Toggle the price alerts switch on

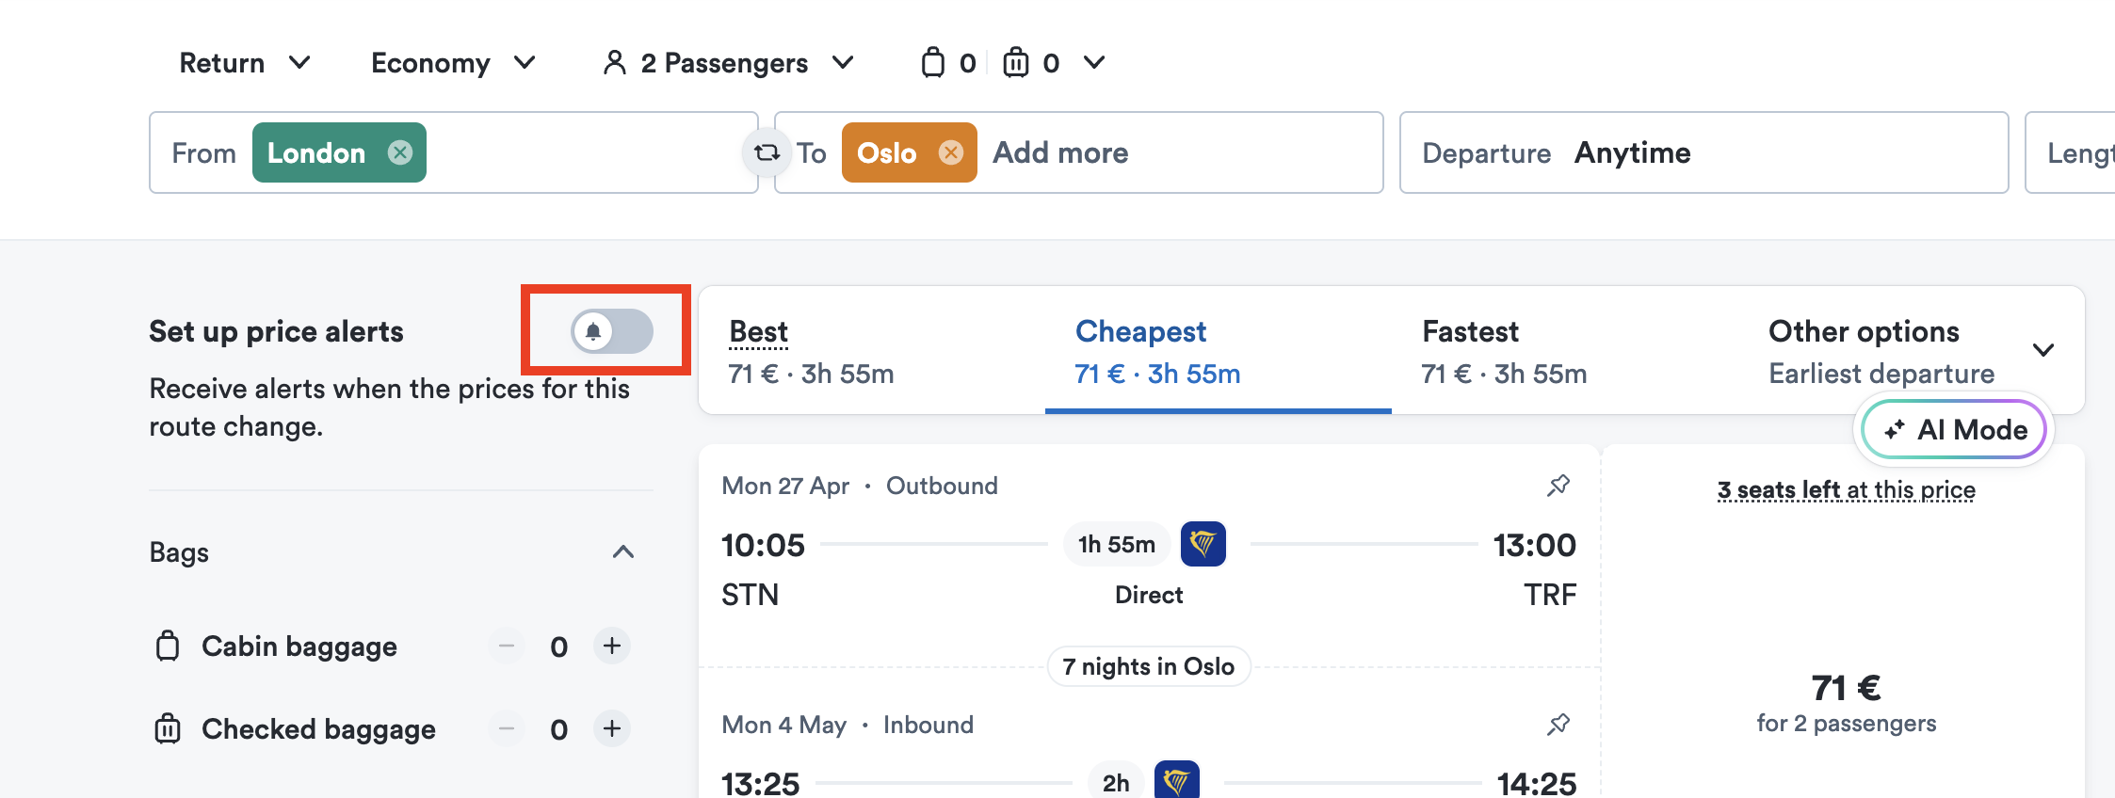click(612, 331)
